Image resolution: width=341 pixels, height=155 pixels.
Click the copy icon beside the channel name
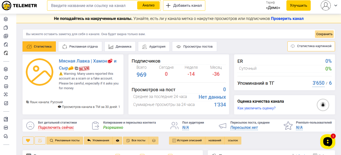(x=76, y=68)
